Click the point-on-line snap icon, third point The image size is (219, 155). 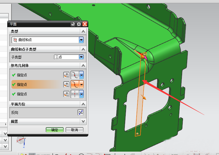click(75, 94)
